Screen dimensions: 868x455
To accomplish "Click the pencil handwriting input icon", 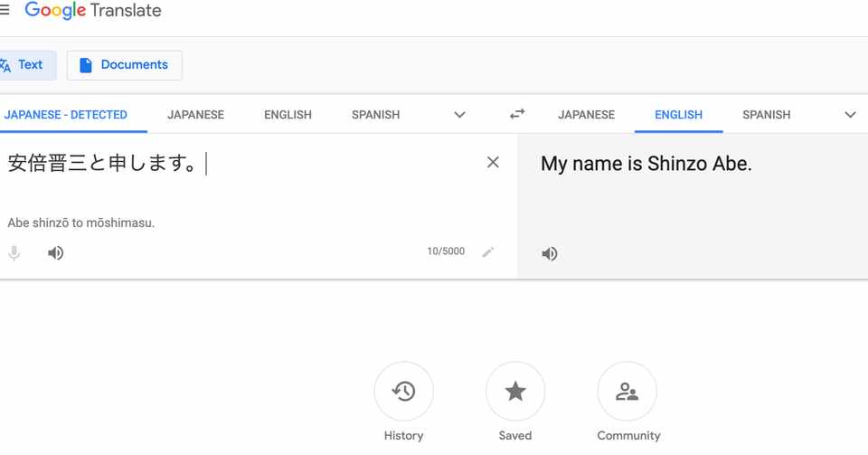I will [488, 252].
